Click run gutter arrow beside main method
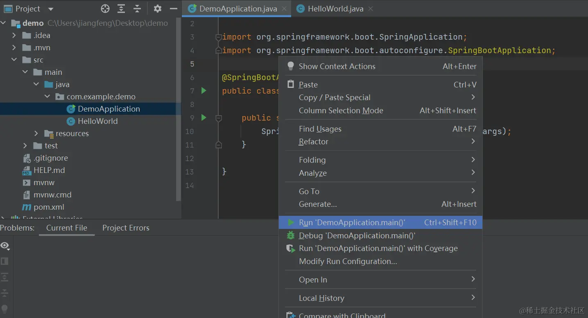The width and height of the screenshot is (588, 318). [204, 118]
